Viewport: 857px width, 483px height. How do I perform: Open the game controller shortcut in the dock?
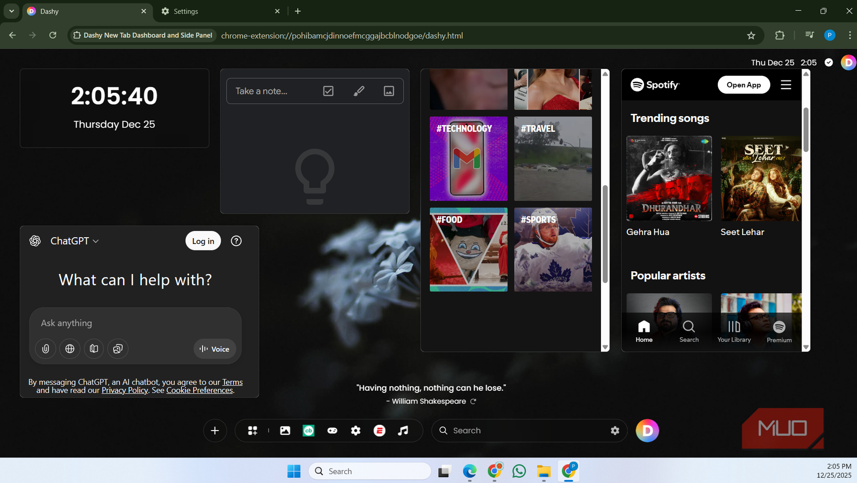(332, 431)
